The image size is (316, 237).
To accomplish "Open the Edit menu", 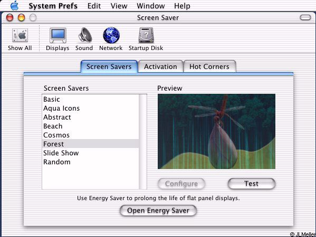I will tap(94, 6).
